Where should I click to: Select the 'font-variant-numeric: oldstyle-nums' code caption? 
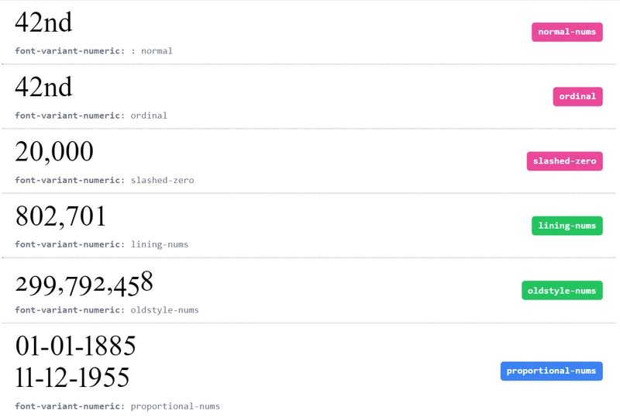[x=107, y=310]
